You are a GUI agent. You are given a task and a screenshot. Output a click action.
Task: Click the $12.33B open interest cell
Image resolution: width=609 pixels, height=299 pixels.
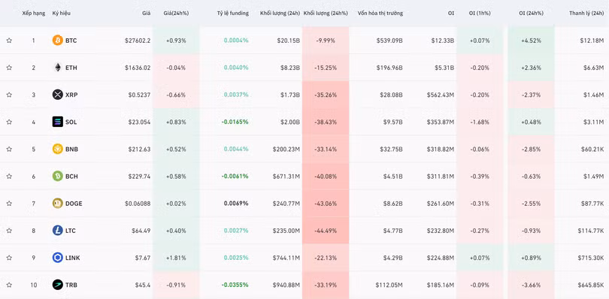tap(442, 41)
